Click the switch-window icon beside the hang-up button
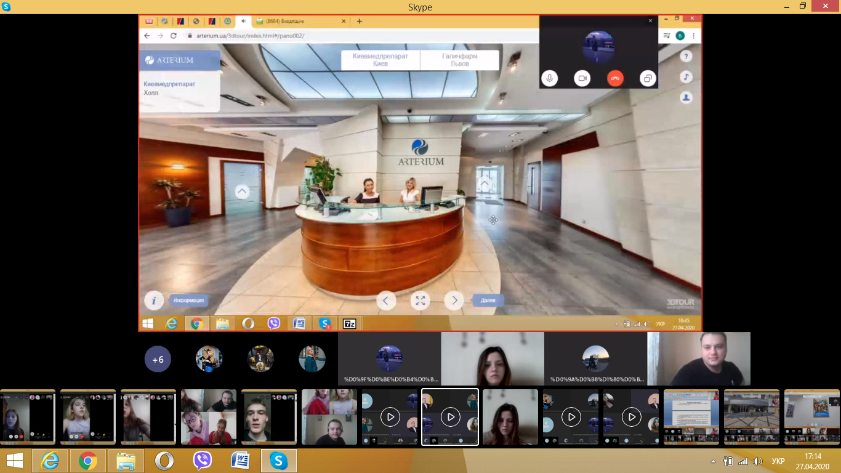 (x=648, y=78)
